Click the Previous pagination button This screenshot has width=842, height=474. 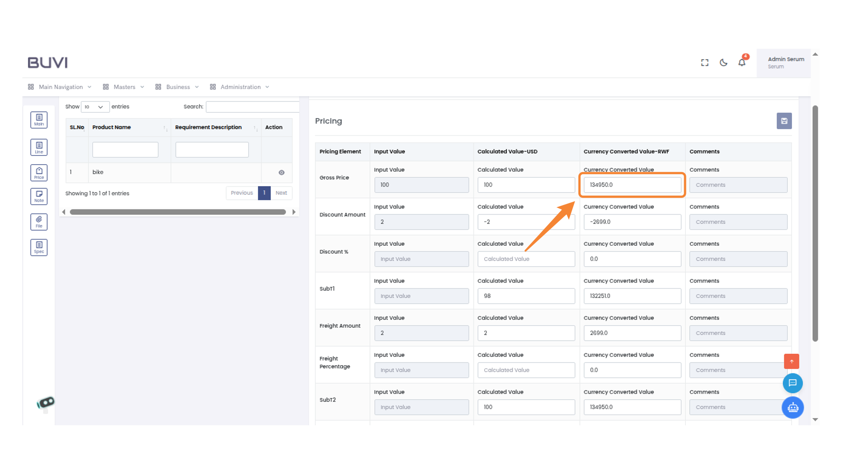pyautogui.click(x=242, y=193)
